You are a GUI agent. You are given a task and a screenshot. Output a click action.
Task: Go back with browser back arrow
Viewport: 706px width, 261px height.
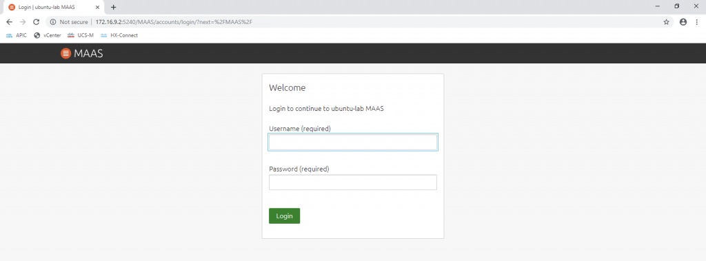(9, 21)
